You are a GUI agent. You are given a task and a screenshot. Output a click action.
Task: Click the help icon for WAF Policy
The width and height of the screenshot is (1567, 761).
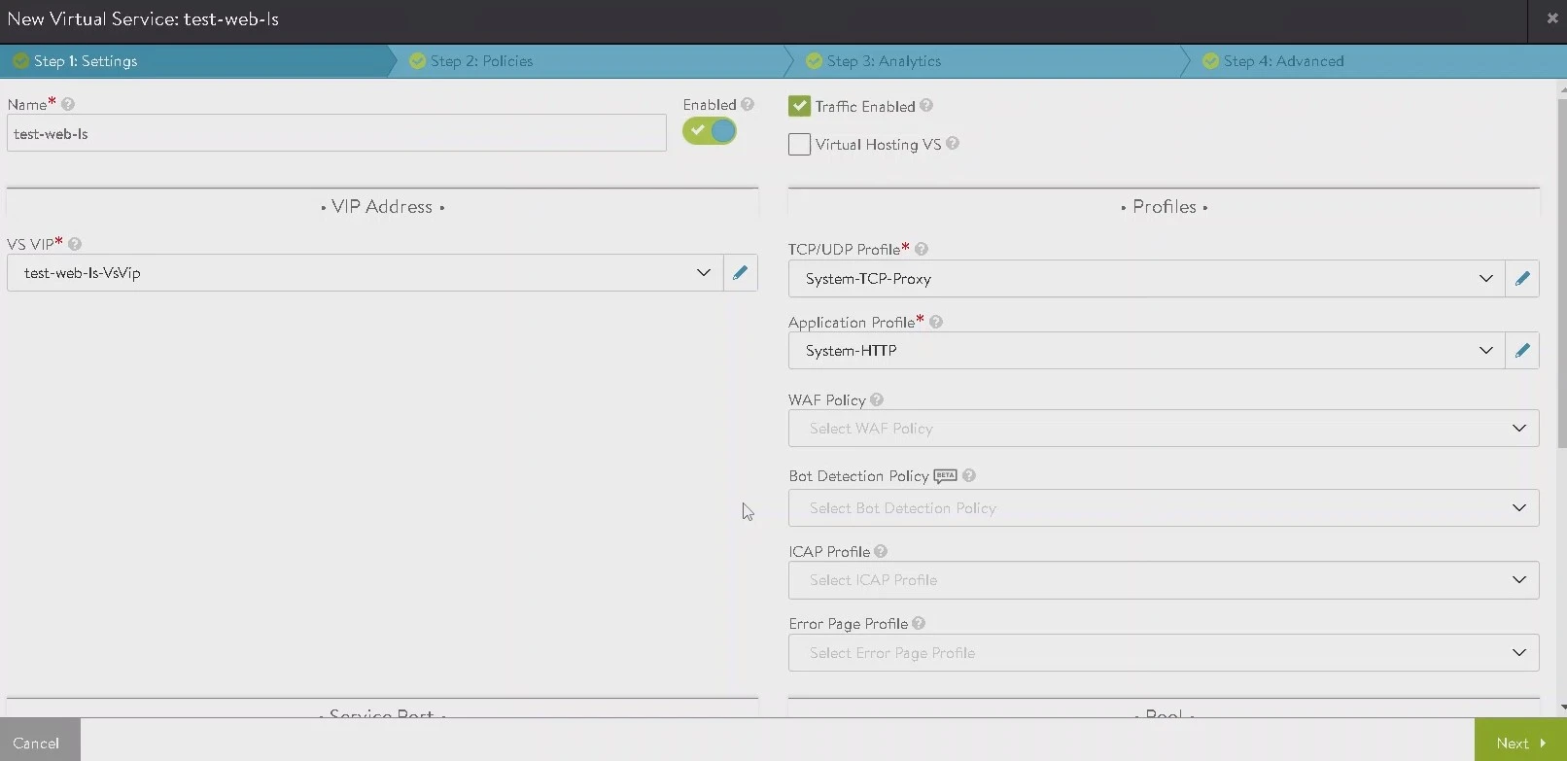[x=877, y=399]
